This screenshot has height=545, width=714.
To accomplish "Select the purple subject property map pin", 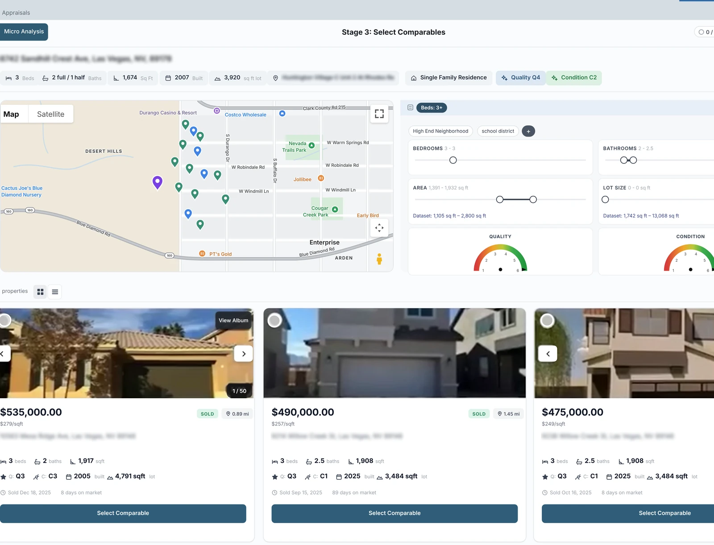I will 158,182.
